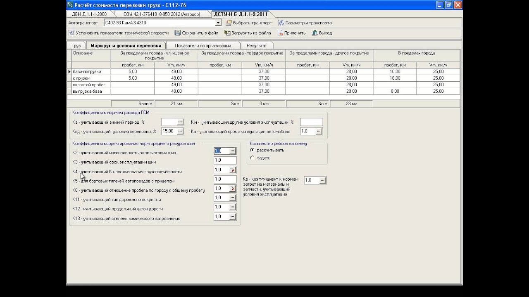
Task: Open ellipsis button for Кз winter period
Action: [180, 122]
